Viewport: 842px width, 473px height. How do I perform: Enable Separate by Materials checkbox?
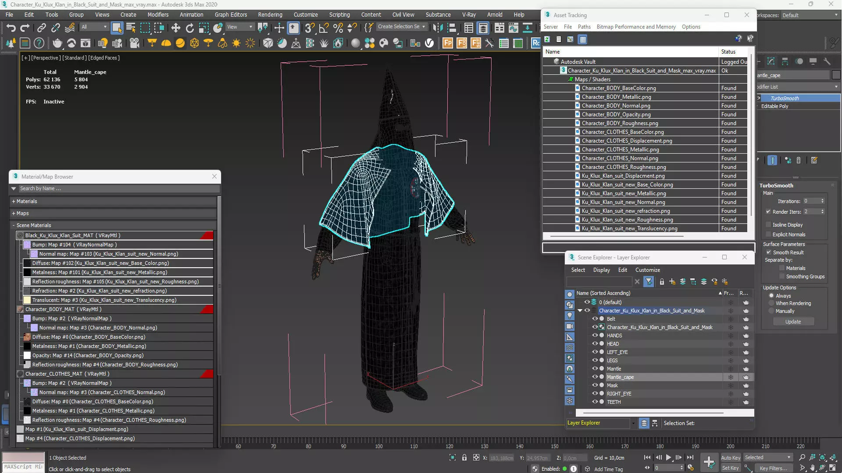pyautogui.click(x=782, y=268)
